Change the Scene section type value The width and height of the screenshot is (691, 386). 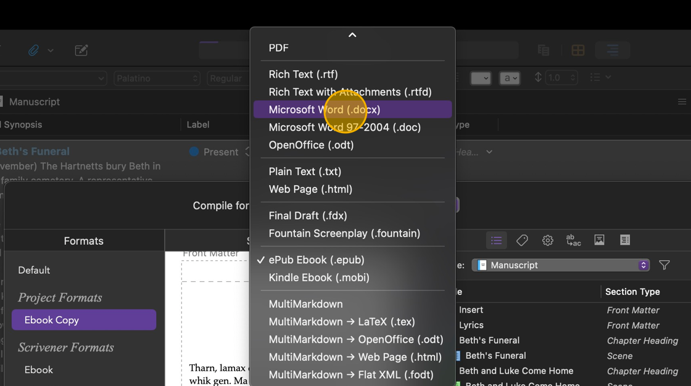[619, 356]
